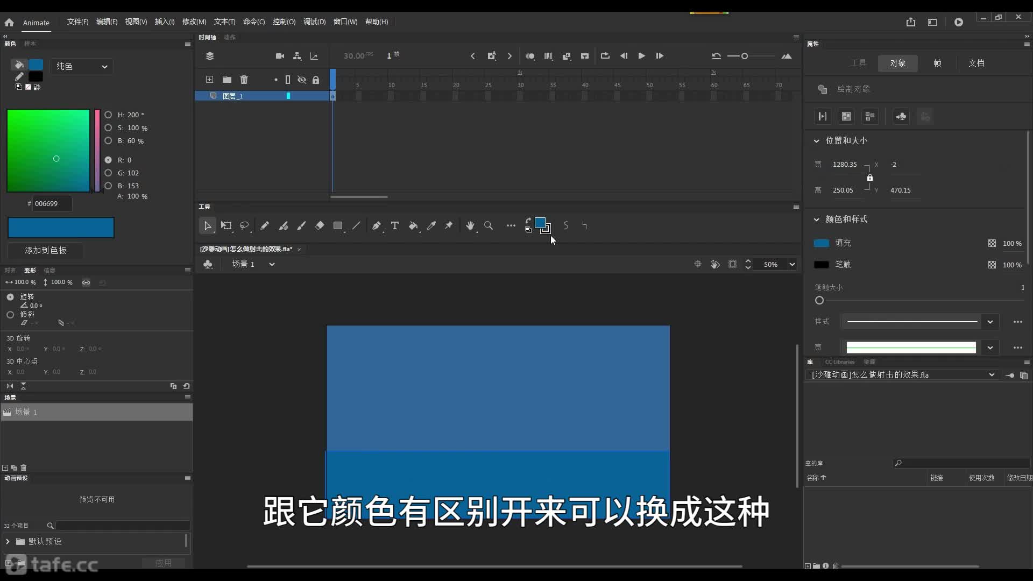This screenshot has height=581, width=1033.
Task: Select the H hue radio button
Action: 108,115
